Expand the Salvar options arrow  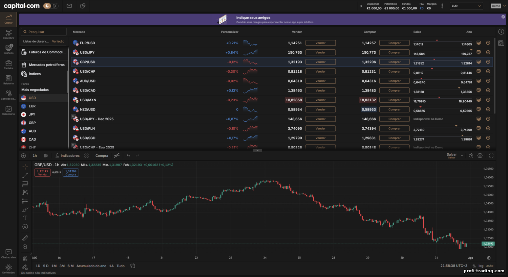[462, 156]
